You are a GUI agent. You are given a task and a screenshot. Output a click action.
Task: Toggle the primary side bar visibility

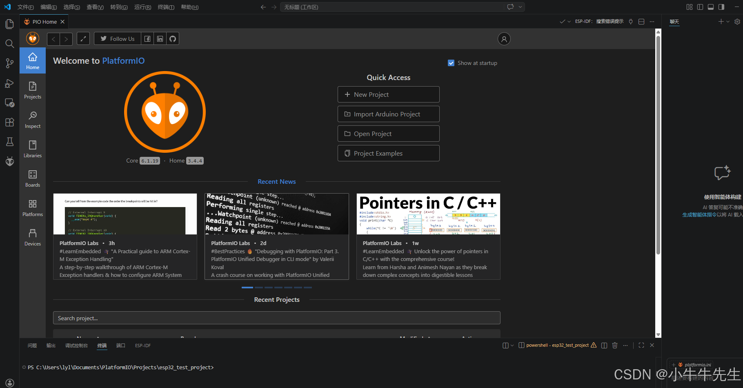700,7
